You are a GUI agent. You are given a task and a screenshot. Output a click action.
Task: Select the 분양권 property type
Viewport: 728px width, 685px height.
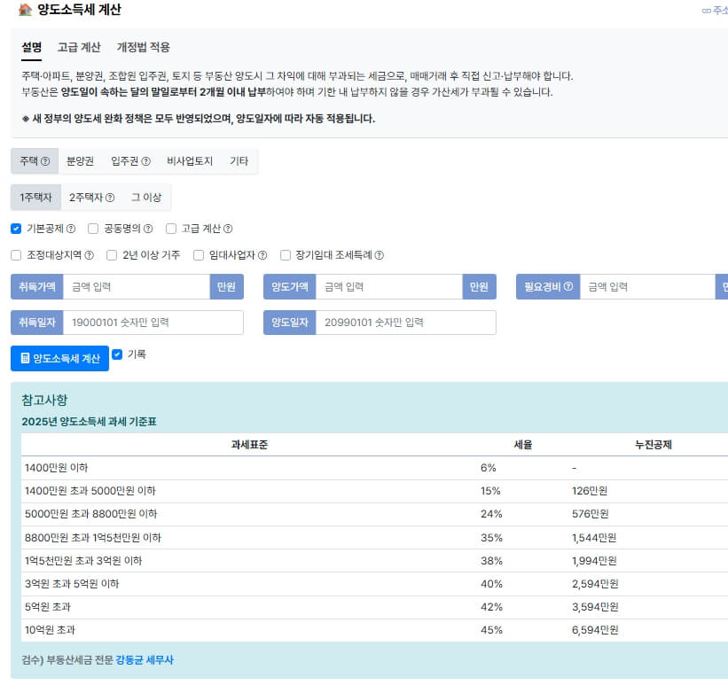tap(80, 161)
